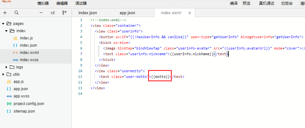305x128 pixels.
Task: Select the index.js file icon
Action: 15,38
